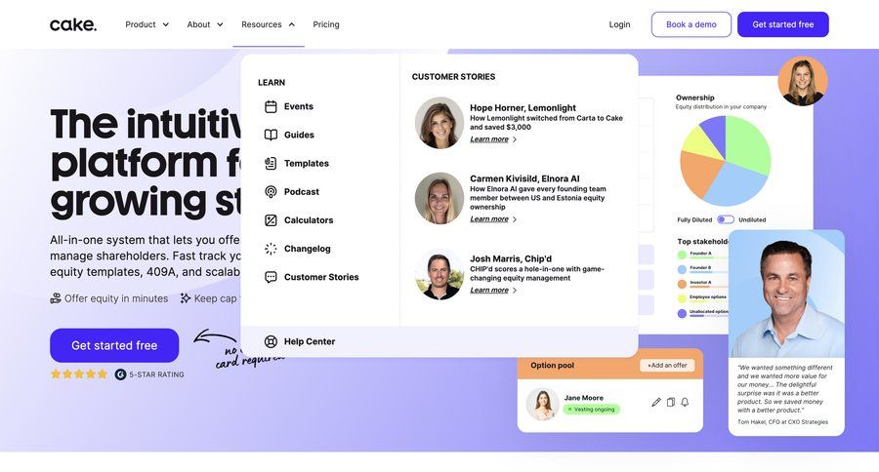Click the Help Center lifebuoy icon
The height and width of the screenshot is (472, 879).
coord(271,341)
